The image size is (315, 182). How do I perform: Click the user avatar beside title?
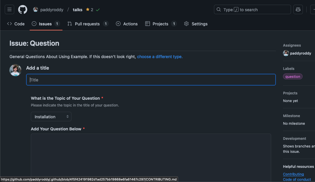point(15,70)
